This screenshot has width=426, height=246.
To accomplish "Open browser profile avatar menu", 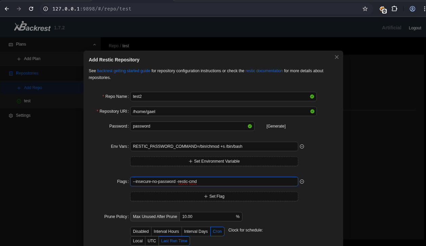I will pos(412,9).
